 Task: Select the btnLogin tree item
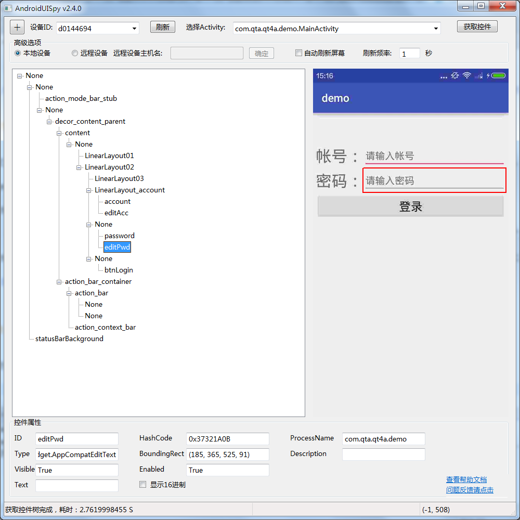pos(119,270)
